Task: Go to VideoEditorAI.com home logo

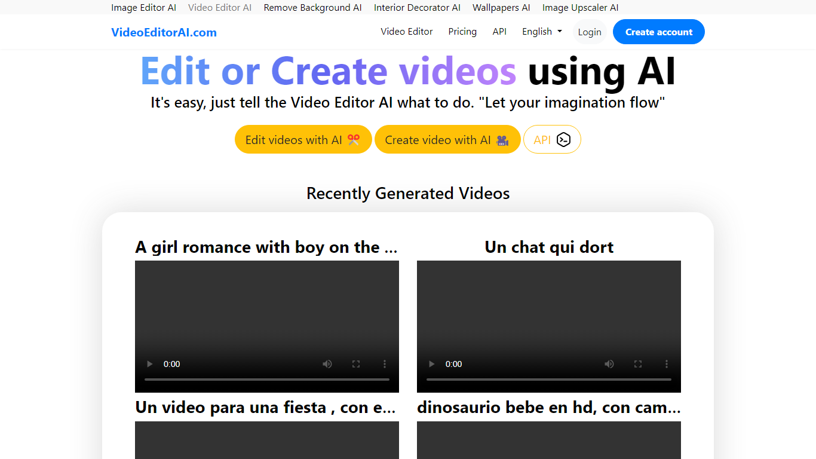Action: point(164,32)
